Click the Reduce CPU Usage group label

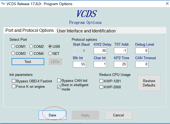[x=115, y=75]
